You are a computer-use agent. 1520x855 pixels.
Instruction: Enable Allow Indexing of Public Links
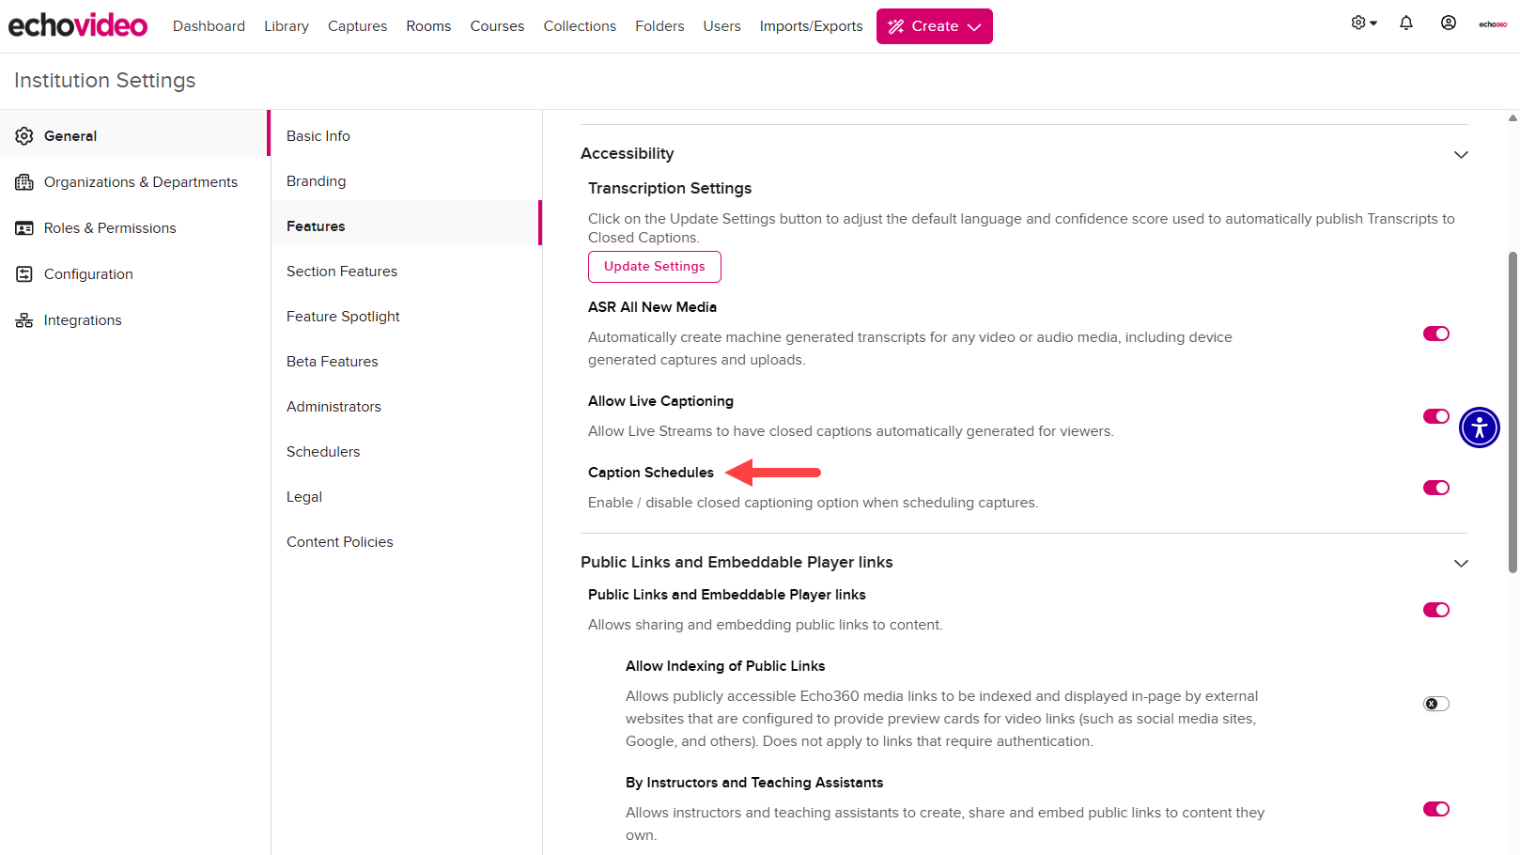coord(1435,703)
